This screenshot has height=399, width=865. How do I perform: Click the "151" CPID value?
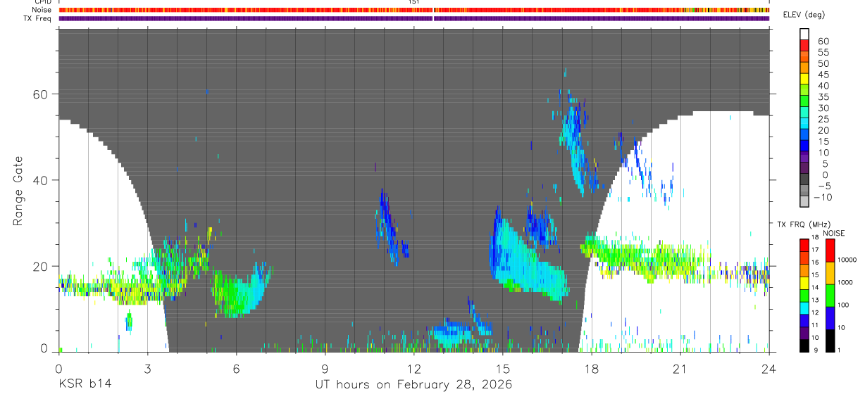pos(414,2)
